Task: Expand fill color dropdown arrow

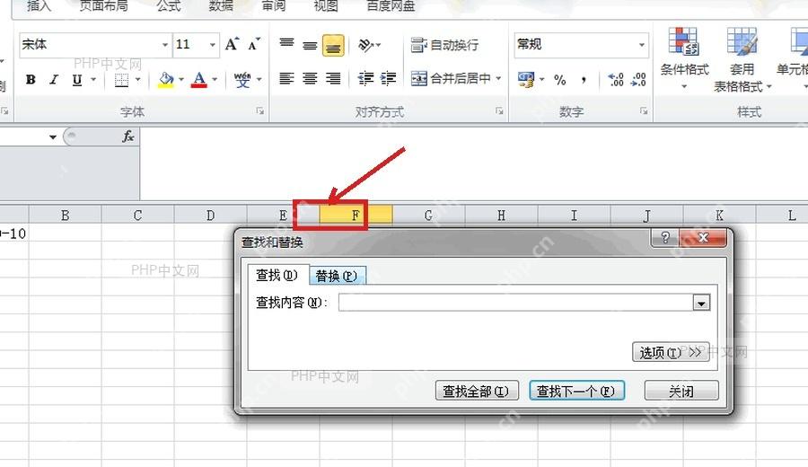Action: [x=181, y=79]
